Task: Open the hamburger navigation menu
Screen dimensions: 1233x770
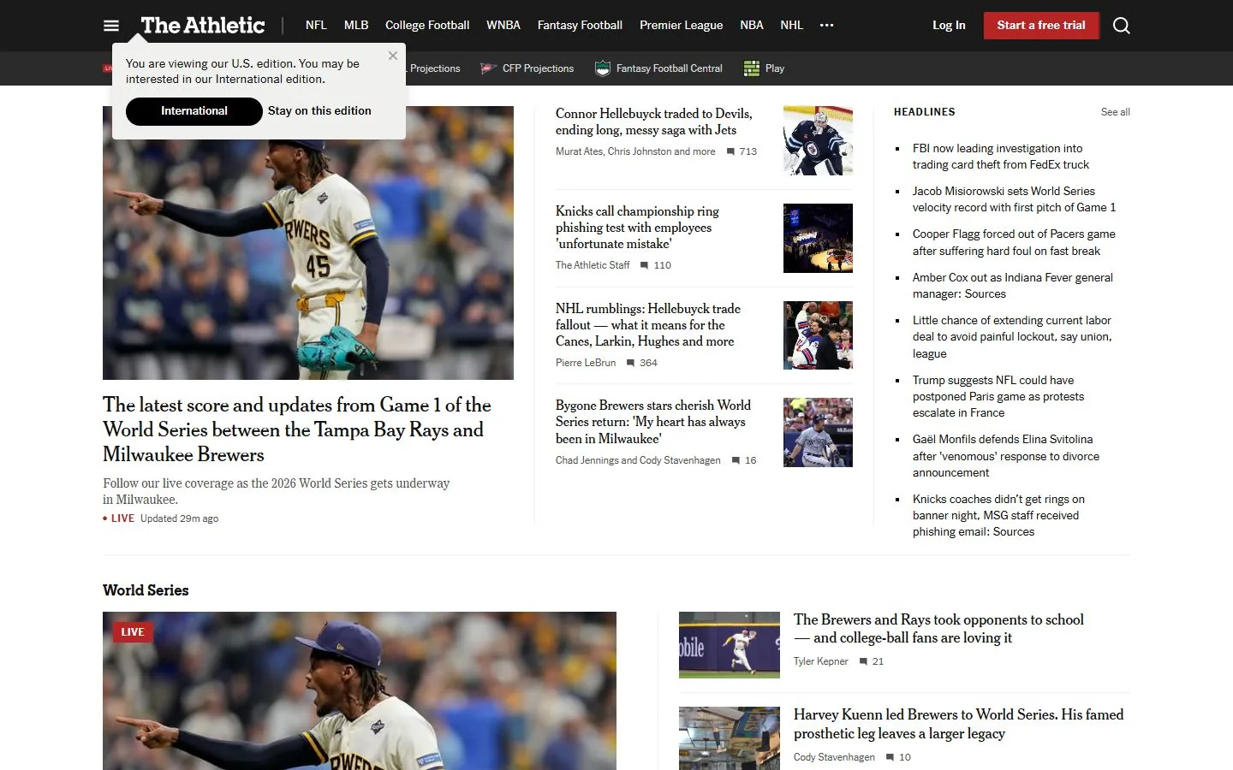Action: pos(111,26)
